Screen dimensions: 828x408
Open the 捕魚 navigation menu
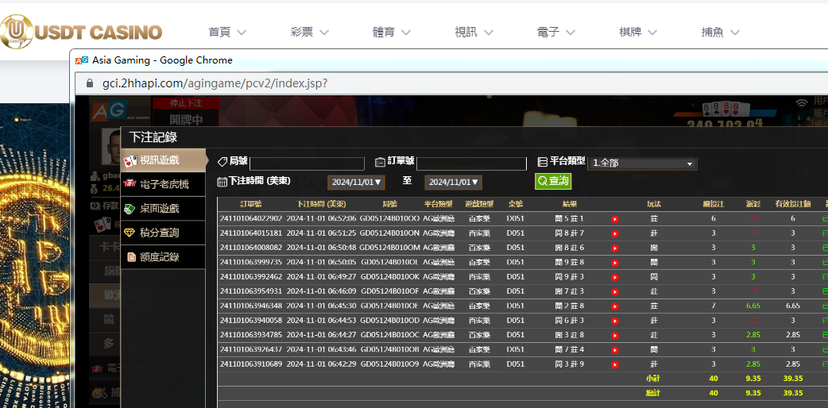coord(720,33)
